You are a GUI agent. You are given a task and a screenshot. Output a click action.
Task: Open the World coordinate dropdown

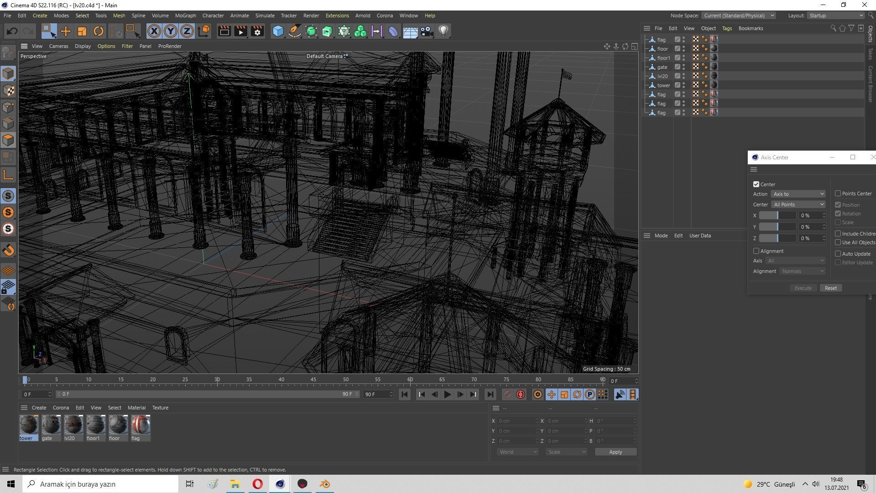pyautogui.click(x=517, y=452)
